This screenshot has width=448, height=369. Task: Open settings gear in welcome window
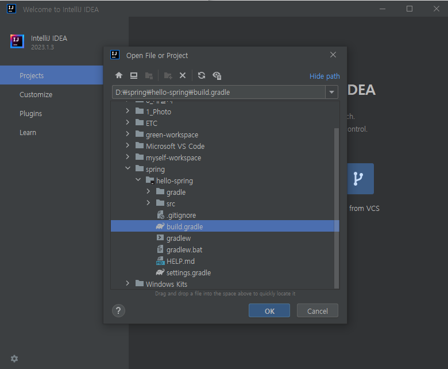pos(14,359)
